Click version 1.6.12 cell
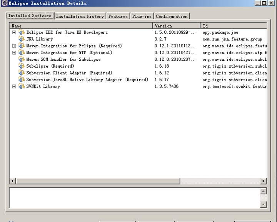The height and width of the screenshot is (222, 277). pos(162,73)
